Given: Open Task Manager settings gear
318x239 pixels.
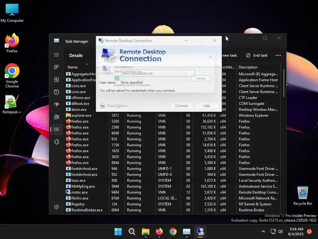Looking at the screenshot, I should coord(57,207).
